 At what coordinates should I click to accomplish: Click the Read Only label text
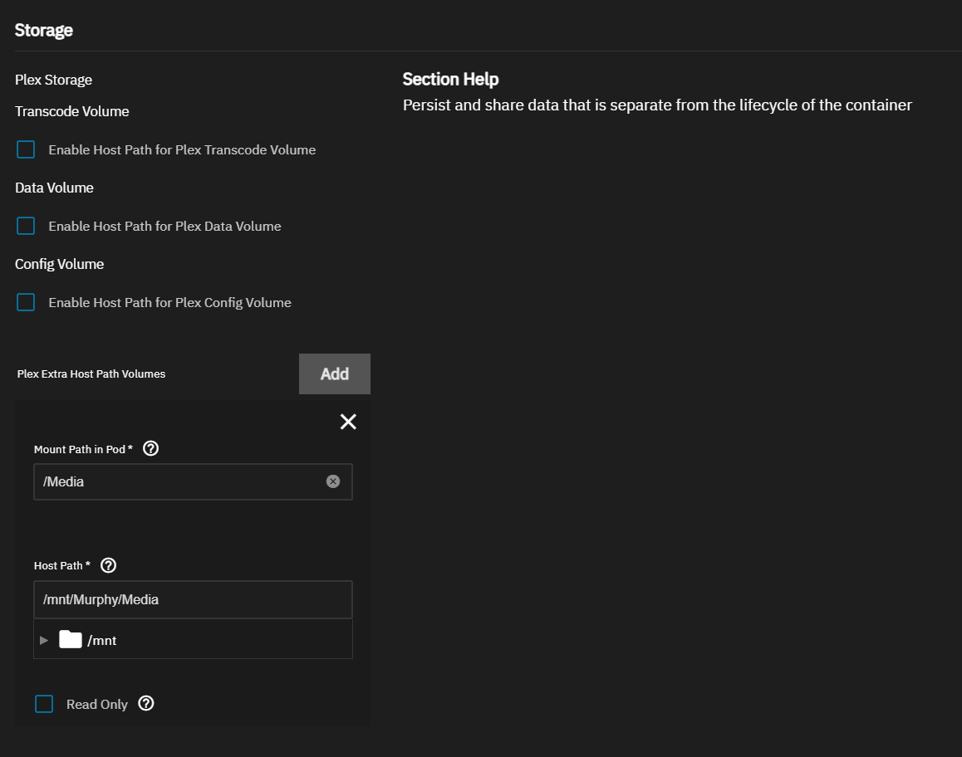(x=97, y=704)
